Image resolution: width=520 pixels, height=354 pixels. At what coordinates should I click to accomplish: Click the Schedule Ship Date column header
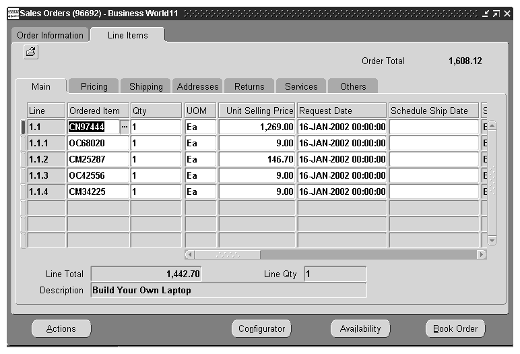434,111
